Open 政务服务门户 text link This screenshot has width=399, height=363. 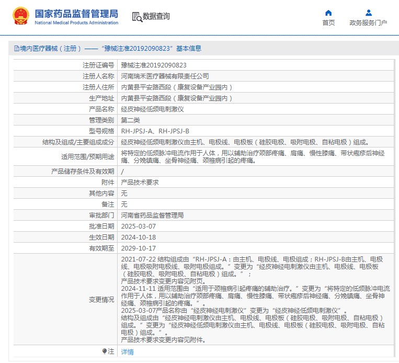[368, 23]
